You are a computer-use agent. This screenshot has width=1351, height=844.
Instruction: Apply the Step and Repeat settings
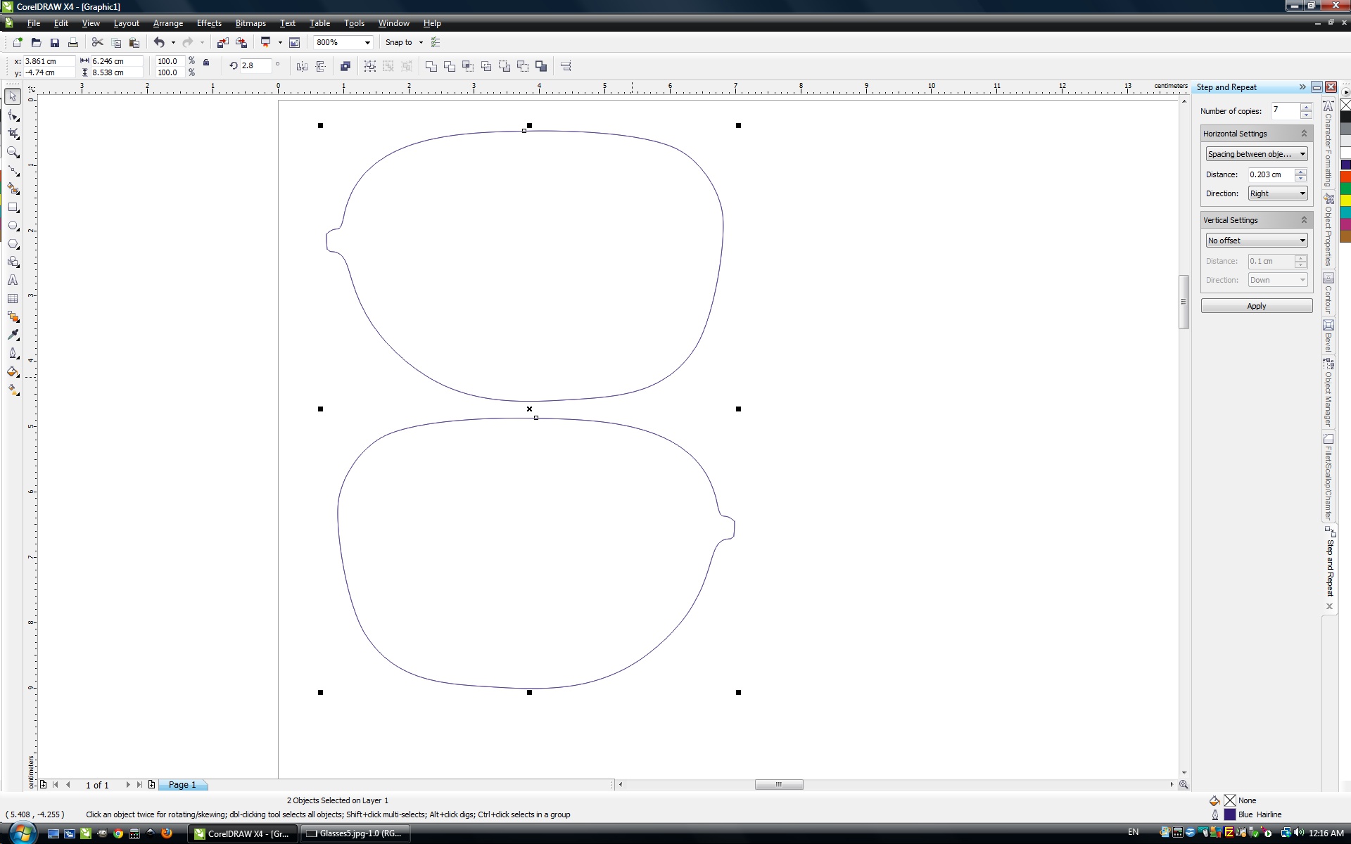click(1257, 306)
